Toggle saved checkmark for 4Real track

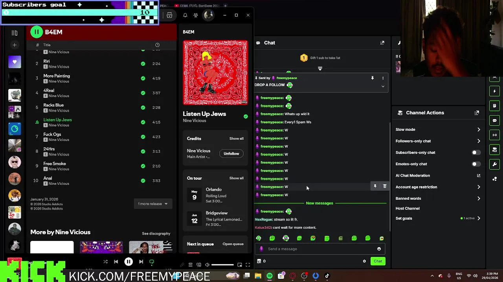(x=143, y=93)
